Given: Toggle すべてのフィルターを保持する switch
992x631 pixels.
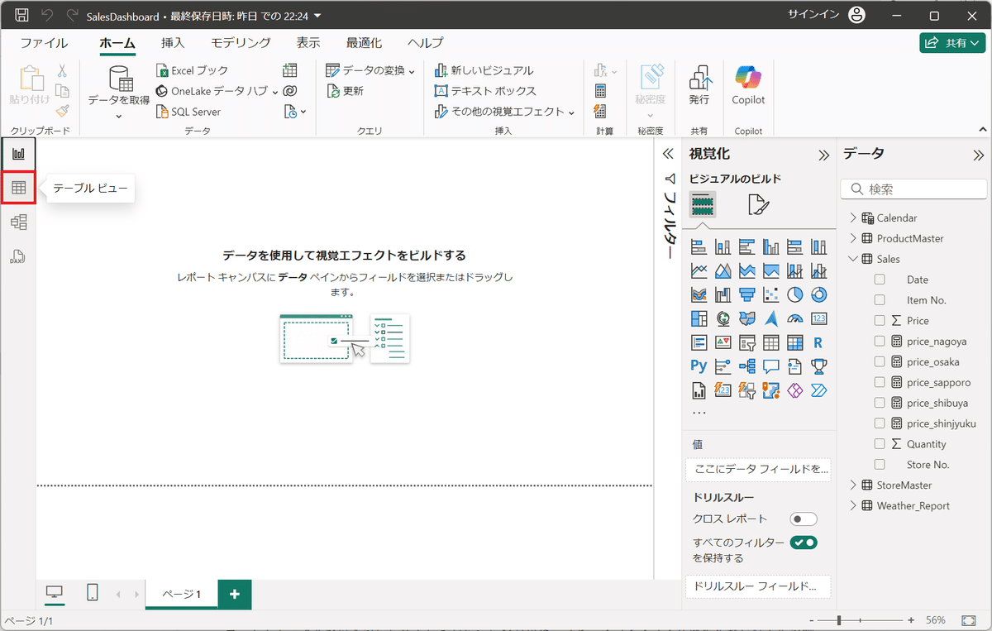Looking at the screenshot, I should [x=804, y=543].
